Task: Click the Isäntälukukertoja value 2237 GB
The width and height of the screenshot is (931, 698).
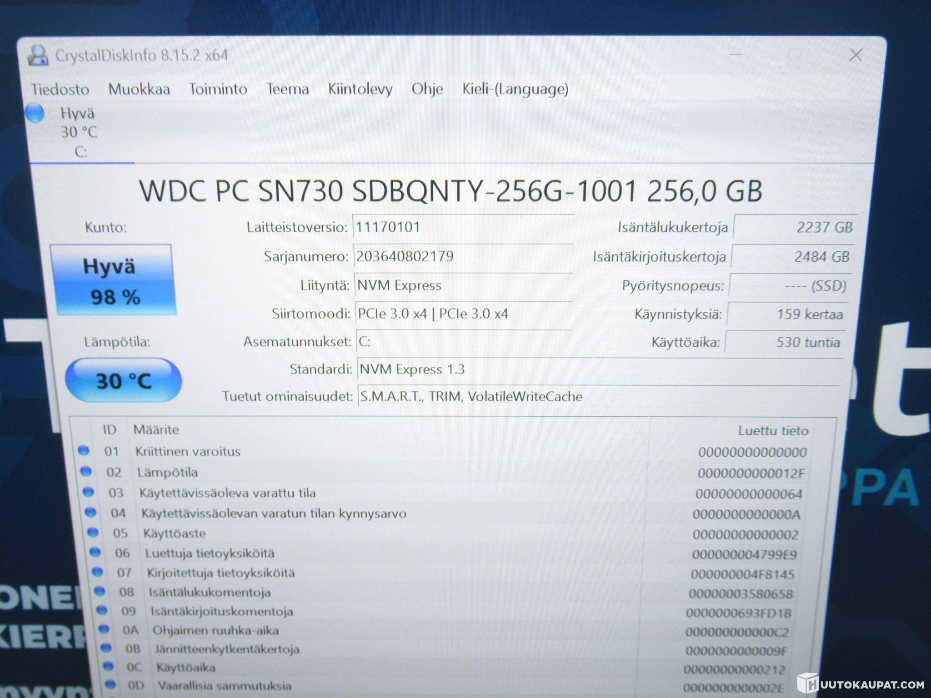Action: coord(795,227)
